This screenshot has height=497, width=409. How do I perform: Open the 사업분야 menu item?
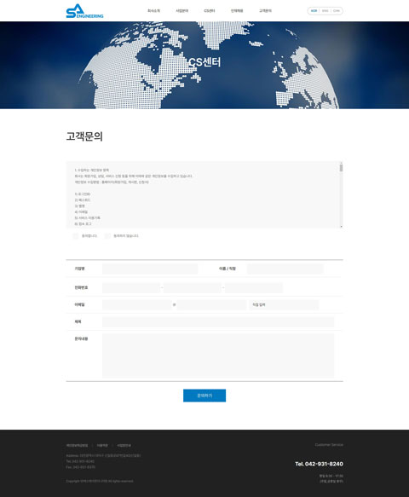point(181,11)
